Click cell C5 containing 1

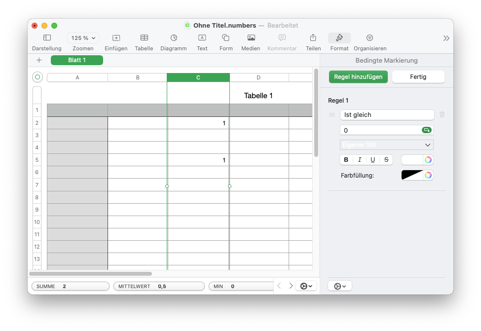tap(198, 160)
